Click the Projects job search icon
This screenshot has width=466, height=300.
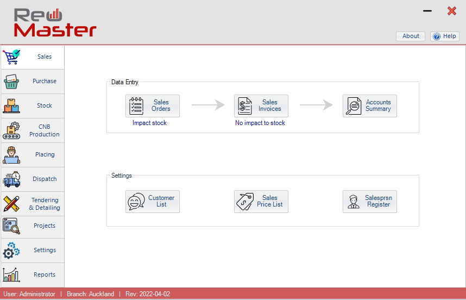(11, 226)
